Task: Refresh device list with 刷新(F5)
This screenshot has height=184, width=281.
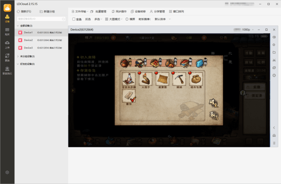Action: coord(24,11)
